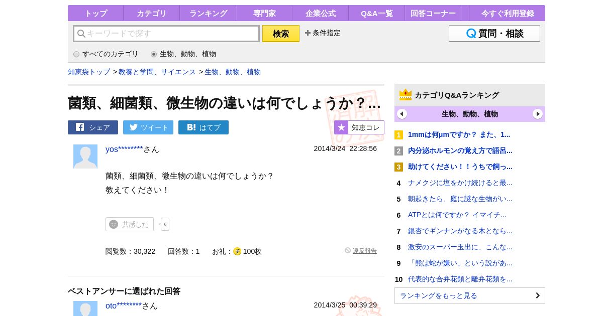Open ranking 2: 内分泌ホルモンの覚え方 link
This screenshot has width=603, height=316.
[460, 150]
